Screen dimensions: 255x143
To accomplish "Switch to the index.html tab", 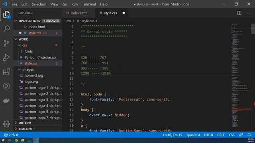I will pos(78,13).
